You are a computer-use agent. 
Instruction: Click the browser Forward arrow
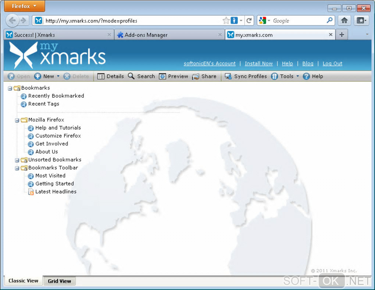click(x=23, y=21)
